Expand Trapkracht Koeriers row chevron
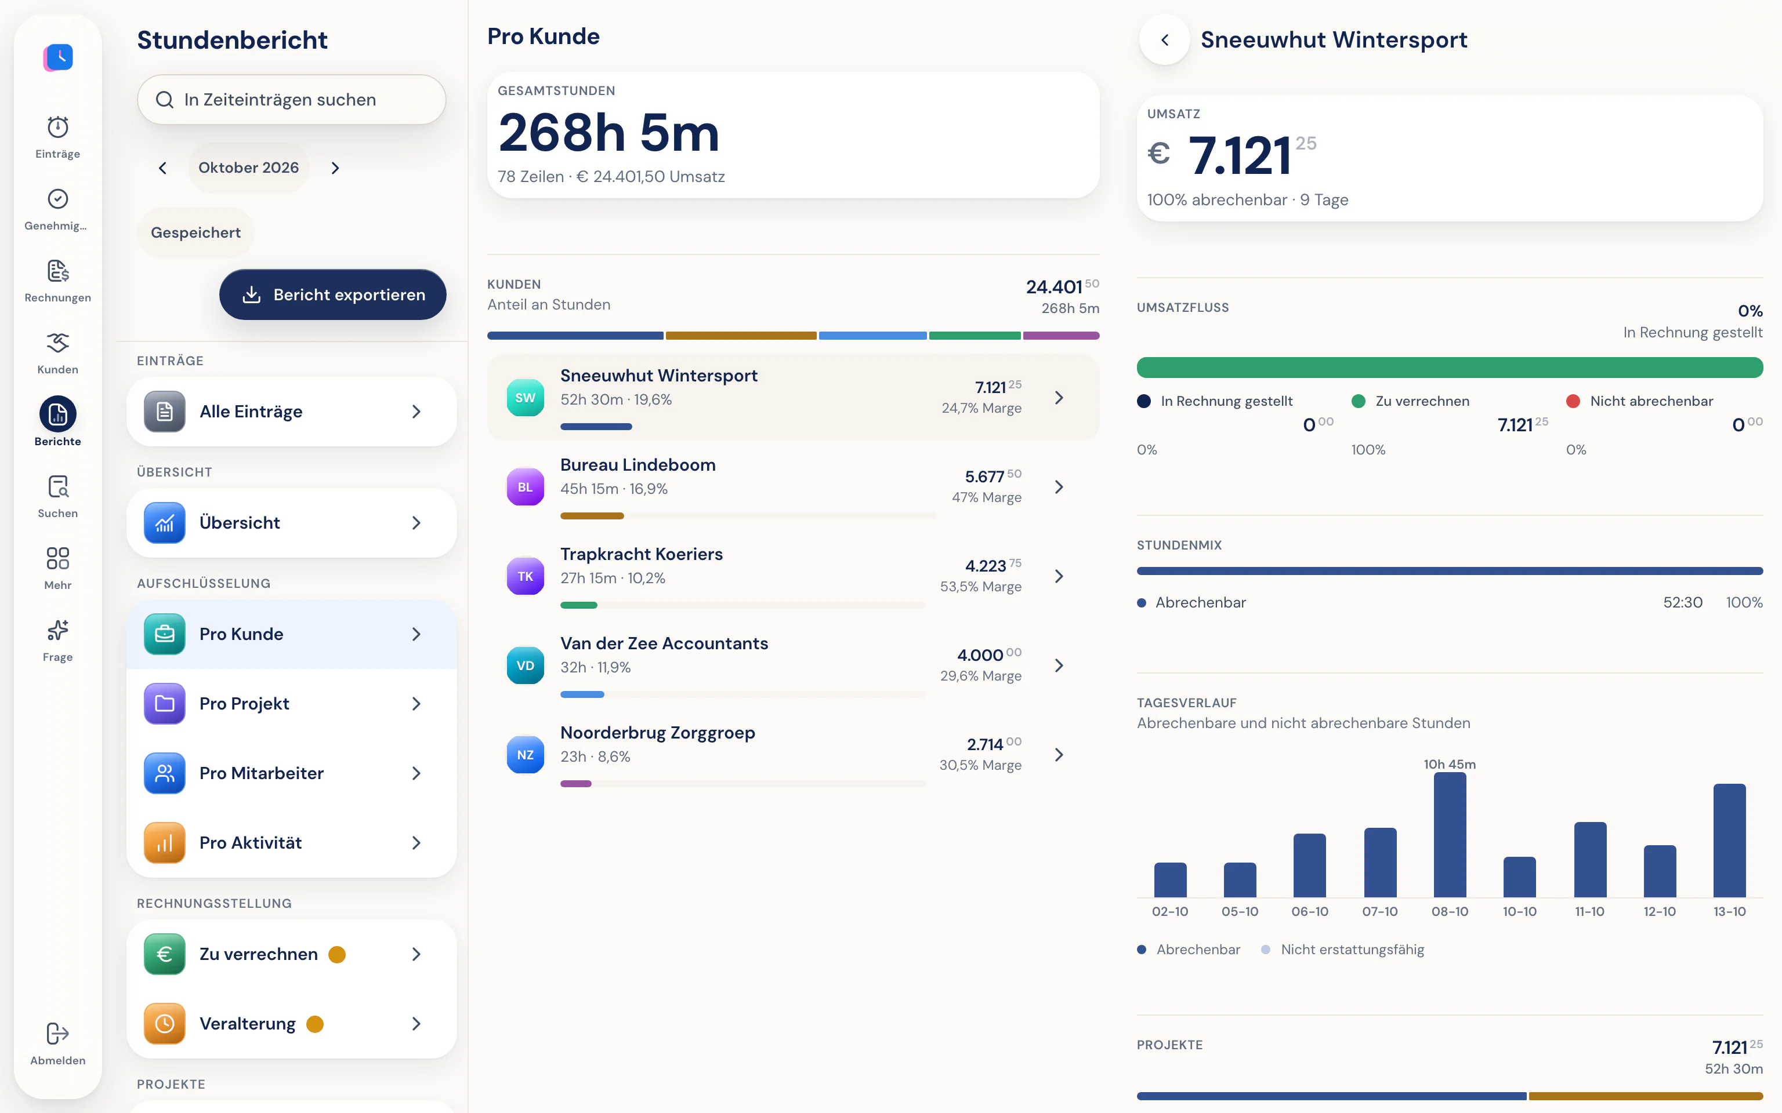This screenshot has height=1113, width=1782. pos(1059,576)
